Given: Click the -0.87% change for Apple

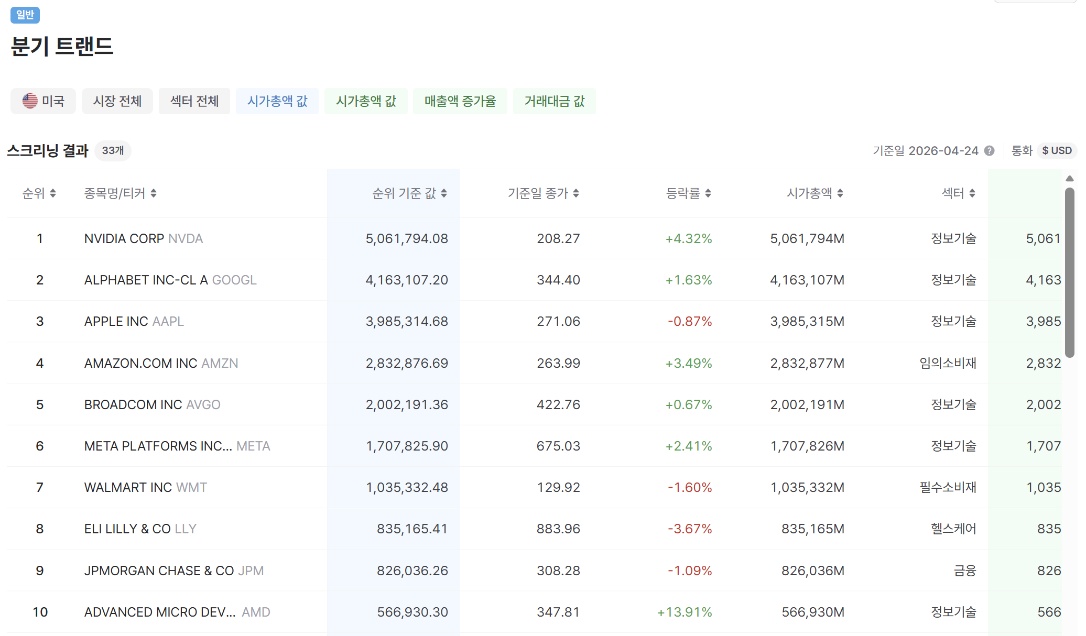Looking at the screenshot, I should click(x=690, y=321).
